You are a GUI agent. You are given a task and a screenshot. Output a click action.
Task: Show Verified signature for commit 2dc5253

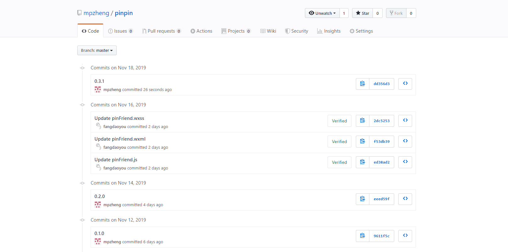tap(340, 121)
